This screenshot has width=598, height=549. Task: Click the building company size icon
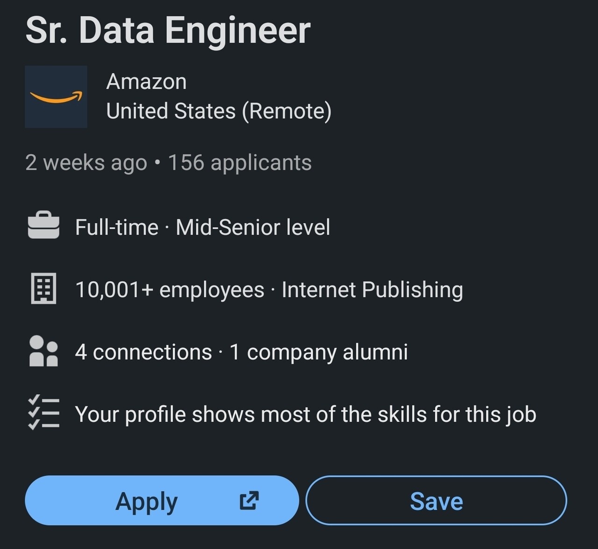43,289
